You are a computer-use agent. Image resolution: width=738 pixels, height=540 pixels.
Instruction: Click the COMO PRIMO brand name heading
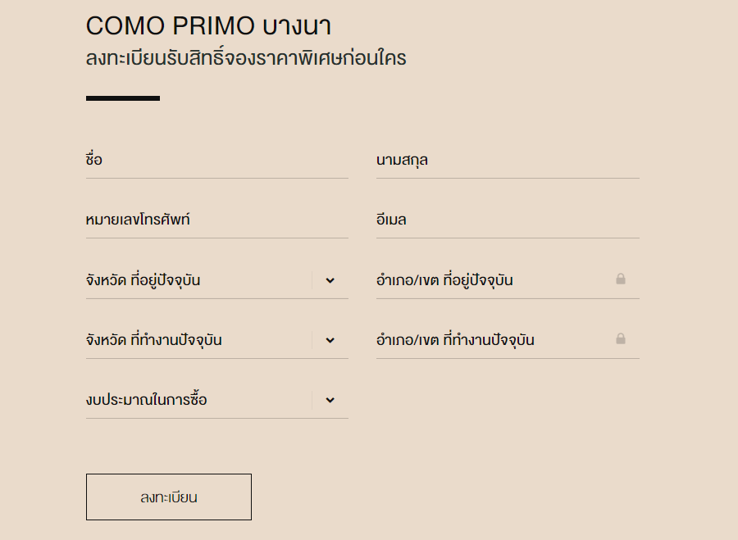coord(171,26)
